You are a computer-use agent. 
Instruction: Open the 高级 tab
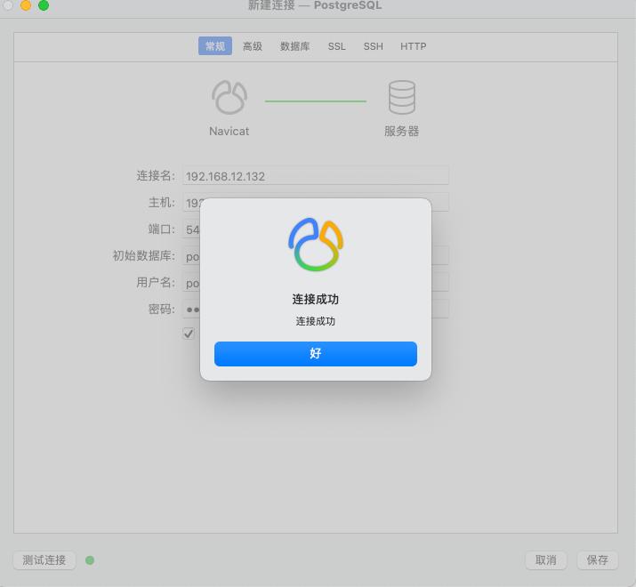(253, 46)
